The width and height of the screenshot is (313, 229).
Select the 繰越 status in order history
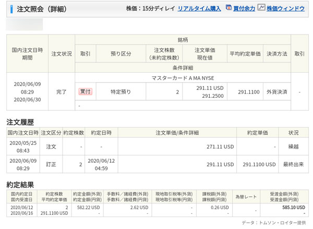(293, 148)
